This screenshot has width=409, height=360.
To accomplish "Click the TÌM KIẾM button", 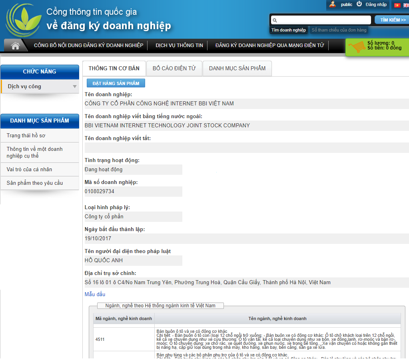I will 392,20.
